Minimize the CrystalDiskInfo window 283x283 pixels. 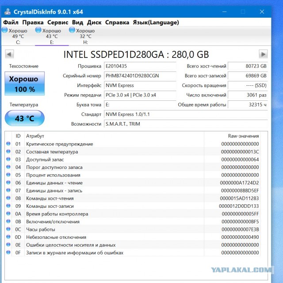tap(224, 12)
